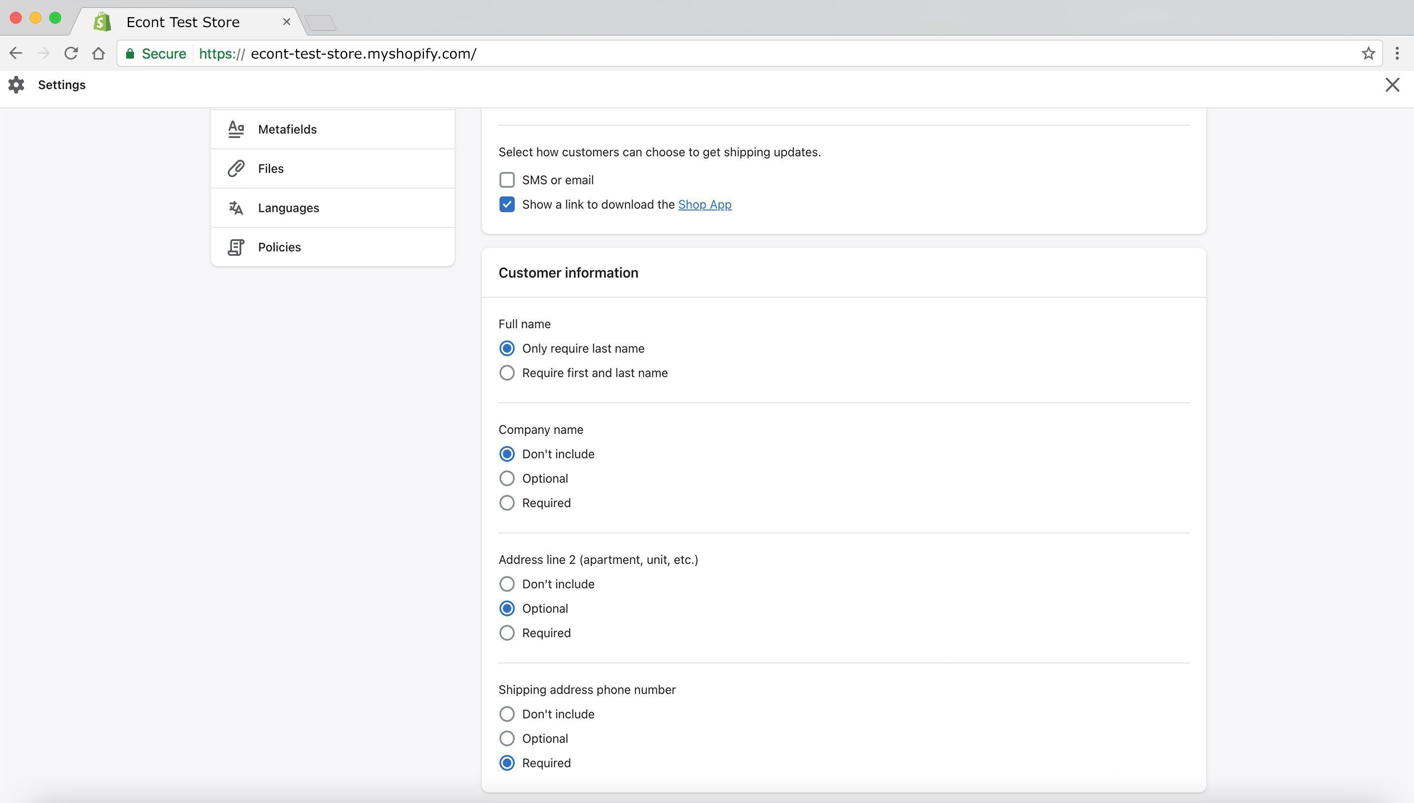The width and height of the screenshot is (1414, 803).
Task: Set Address line 2 to Required
Action: point(506,633)
